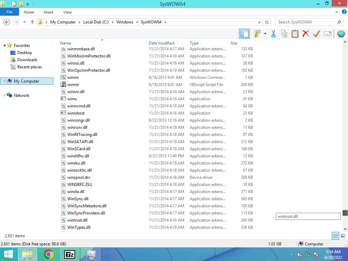Click the orange checkmark properties icon
This screenshot has height=261, width=348.
pyautogui.click(x=316, y=34)
